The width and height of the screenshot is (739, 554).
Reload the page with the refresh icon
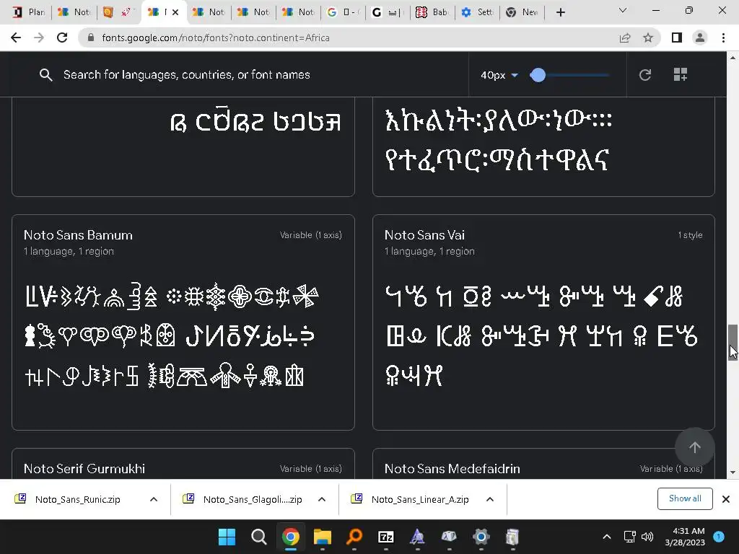tap(62, 38)
